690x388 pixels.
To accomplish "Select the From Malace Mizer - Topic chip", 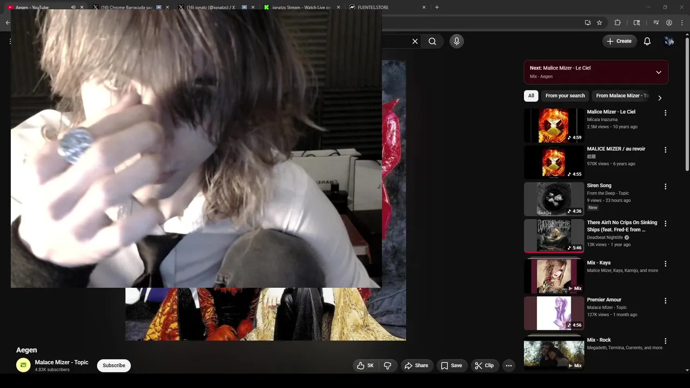I will (x=622, y=95).
